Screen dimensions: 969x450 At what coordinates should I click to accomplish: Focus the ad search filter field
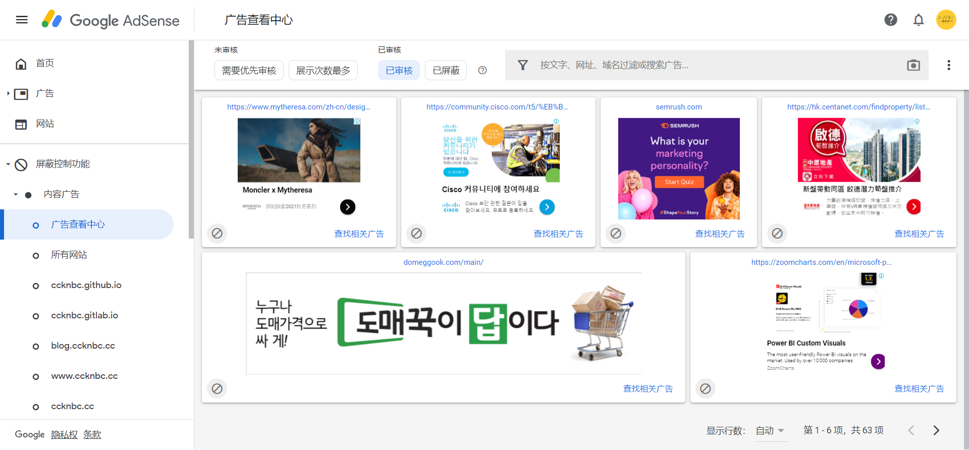tap(717, 65)
